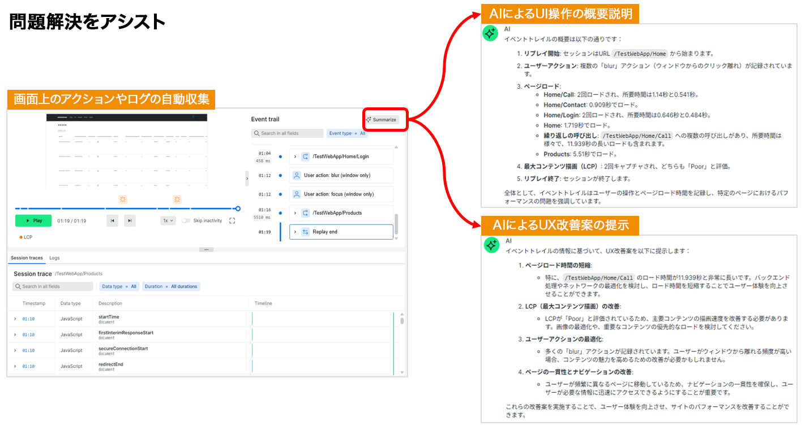Click /TestWebApp/Home code chip in AI summary
The width and height of the screenshot is (805, 430).
[641, 54]
